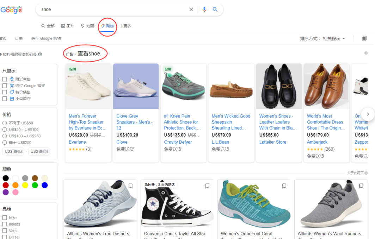
Task: Check the Nike brand filter
Action: coord(5,218)
